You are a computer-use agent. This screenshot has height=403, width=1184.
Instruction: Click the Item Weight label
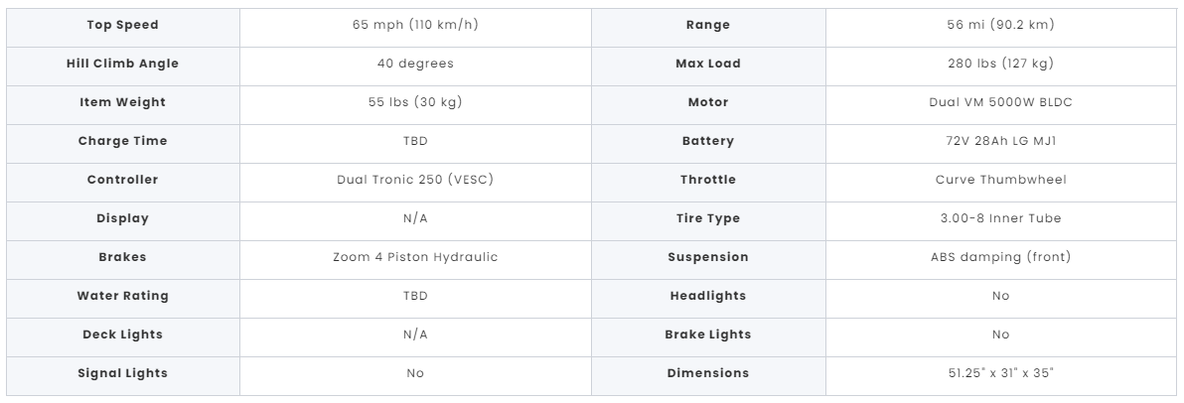pyautogui.click(x=122, y=102)
